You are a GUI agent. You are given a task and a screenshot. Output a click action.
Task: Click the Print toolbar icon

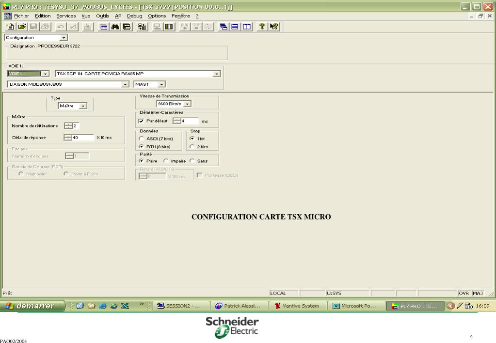coord(45,27)
